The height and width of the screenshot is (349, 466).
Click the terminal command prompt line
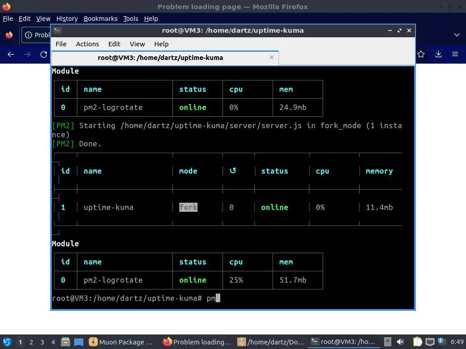[136, 298]
